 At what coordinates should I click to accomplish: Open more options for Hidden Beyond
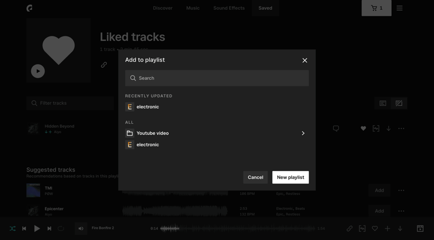point(401,128)
